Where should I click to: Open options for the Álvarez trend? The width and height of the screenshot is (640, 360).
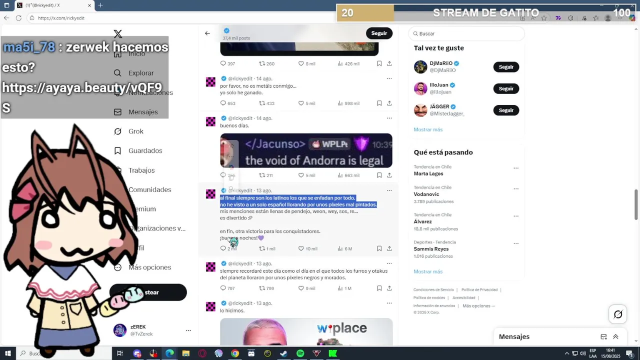[x=516, y=216]
